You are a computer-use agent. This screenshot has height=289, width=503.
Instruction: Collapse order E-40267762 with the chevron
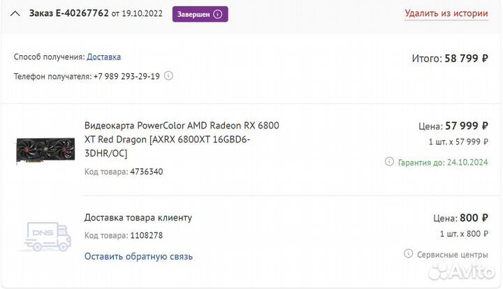point(15,14)
